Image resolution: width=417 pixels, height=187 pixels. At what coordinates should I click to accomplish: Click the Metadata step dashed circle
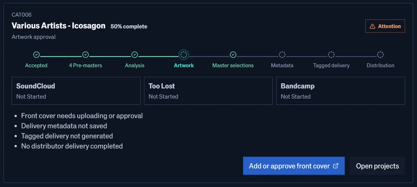click(x=282, y=54)
